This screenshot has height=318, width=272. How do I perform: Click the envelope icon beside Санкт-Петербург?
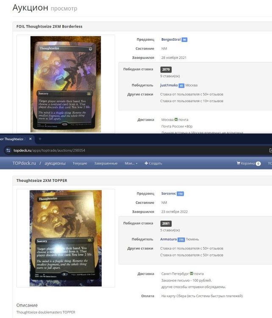(x=192, y=274)
